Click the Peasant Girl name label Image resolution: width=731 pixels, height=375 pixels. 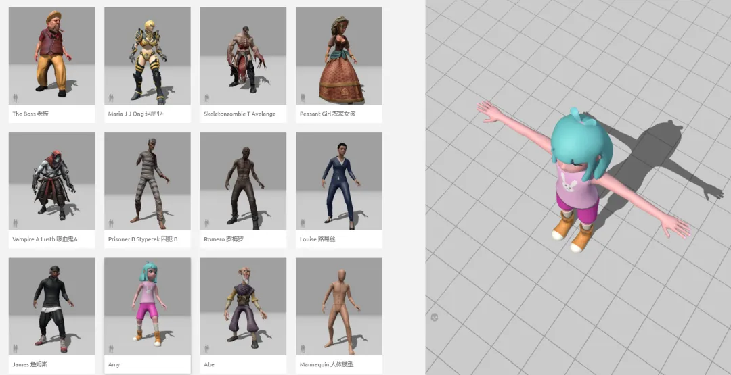click(328, 114)
